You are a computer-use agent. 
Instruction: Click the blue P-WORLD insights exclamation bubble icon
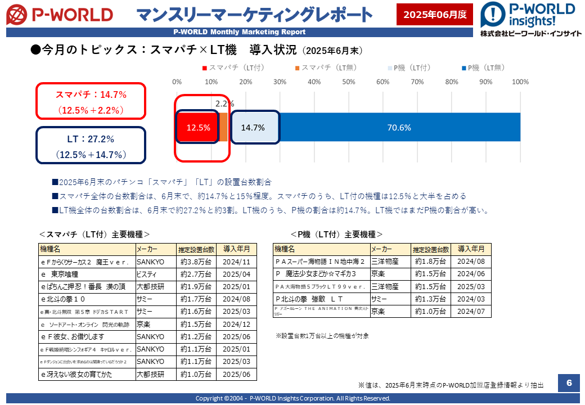[493, 14]
